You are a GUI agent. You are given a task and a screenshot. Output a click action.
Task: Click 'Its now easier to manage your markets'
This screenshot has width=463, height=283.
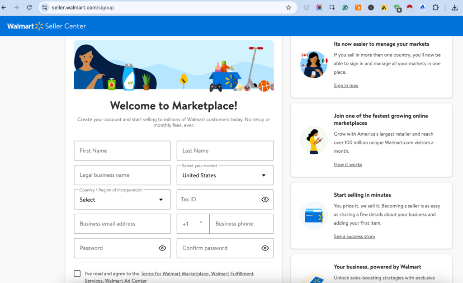(381, 44)
